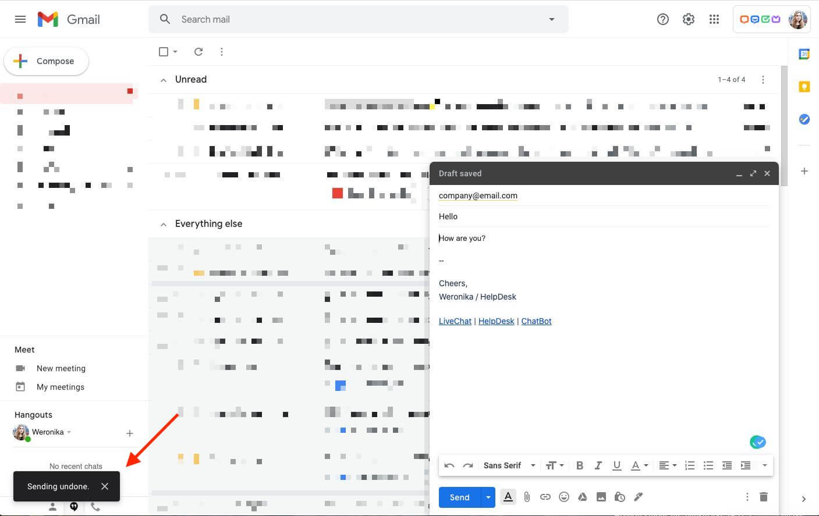Expand advanced search options arrow

coord(551,19)
